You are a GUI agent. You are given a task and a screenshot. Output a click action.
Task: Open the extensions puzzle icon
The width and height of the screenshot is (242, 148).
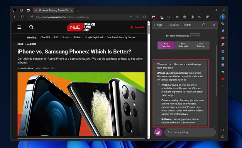pyautogui.click(x=169, y=17)
